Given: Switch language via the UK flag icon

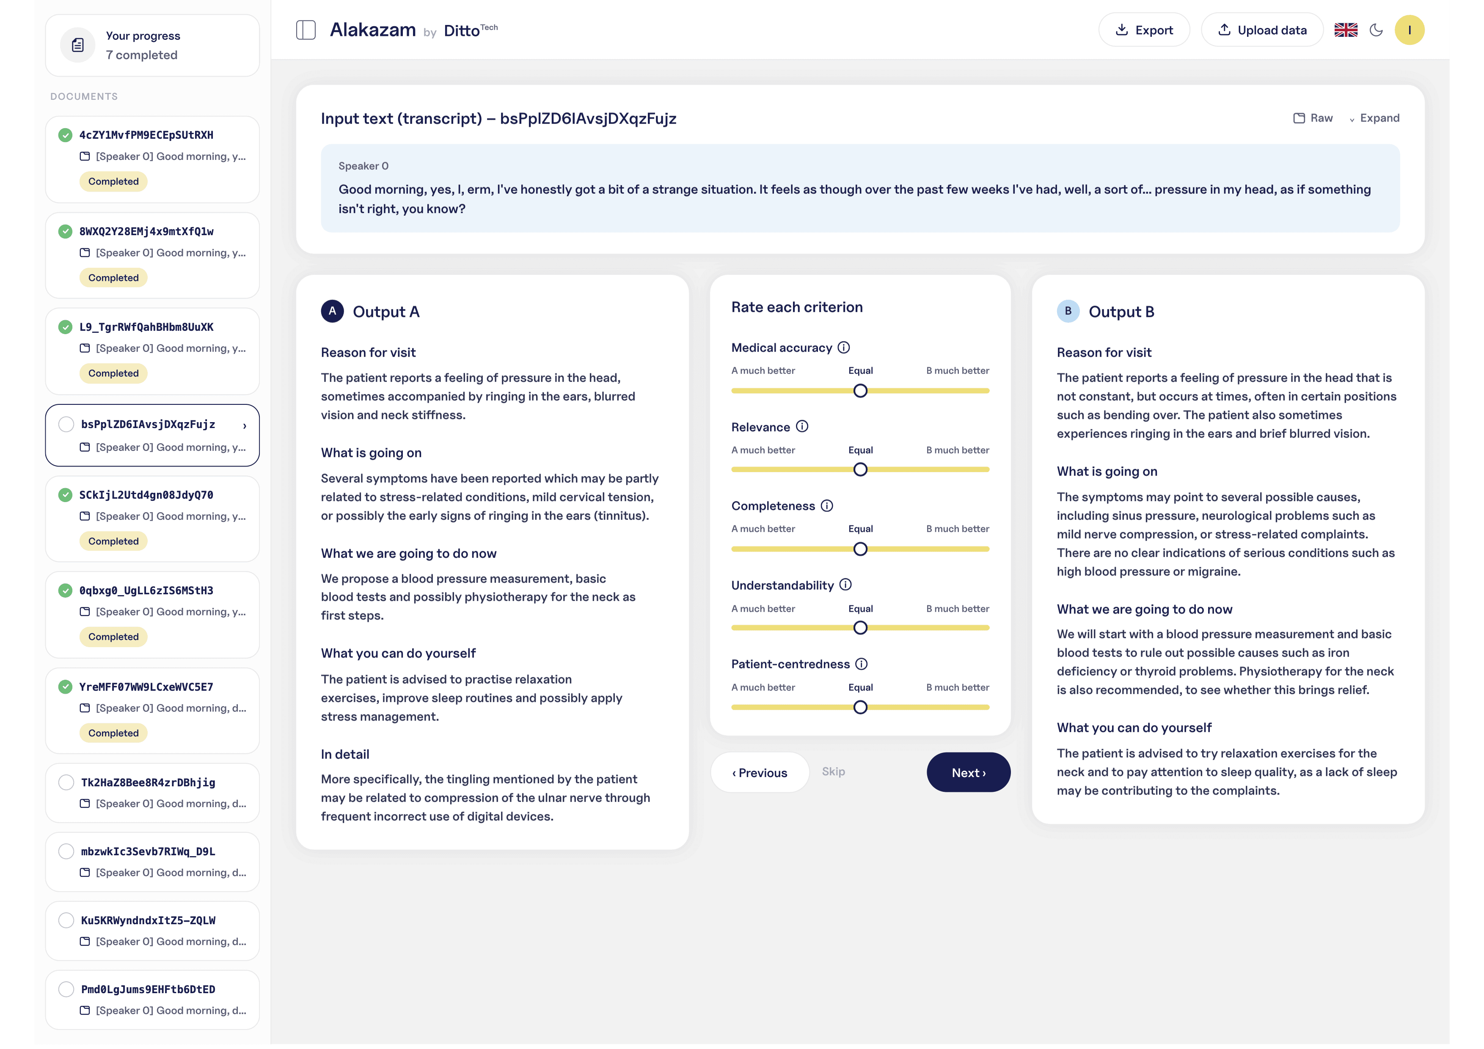Looking at the screenshot, I should [1346, 30].
